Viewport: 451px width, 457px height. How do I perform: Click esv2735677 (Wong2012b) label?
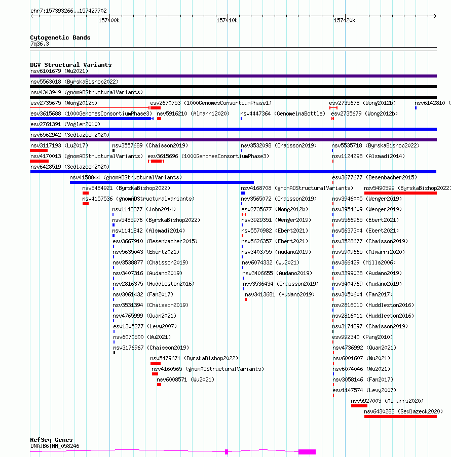275,210
